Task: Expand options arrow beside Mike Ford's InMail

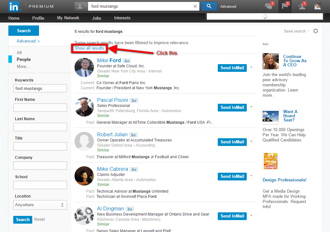Action: 251,67
